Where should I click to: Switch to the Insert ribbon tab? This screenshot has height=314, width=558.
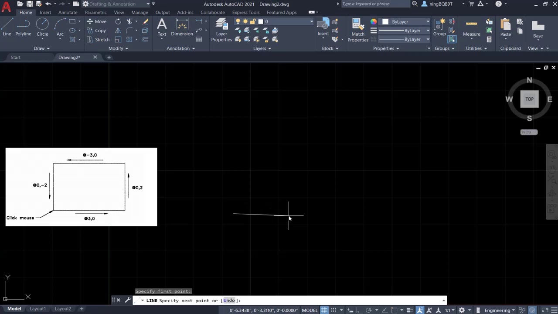click(x=45, y=12)
